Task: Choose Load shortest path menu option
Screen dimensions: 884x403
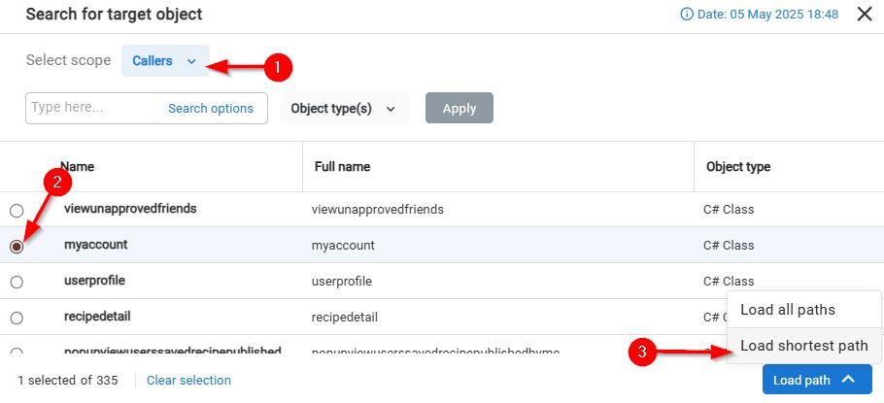Action: coord(803,346)
